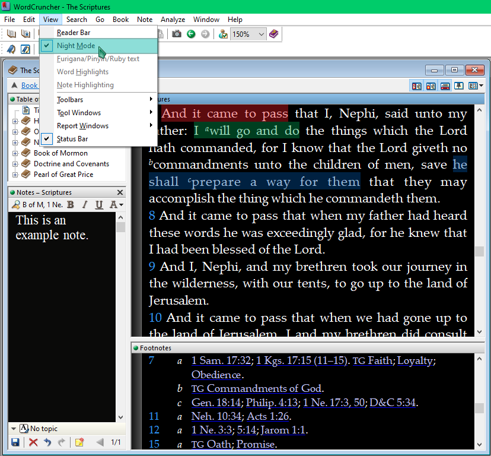The width and height of the screenshot is (491, 456).
Task: Save the note with floppy disk icon
Action: point(15,442)
